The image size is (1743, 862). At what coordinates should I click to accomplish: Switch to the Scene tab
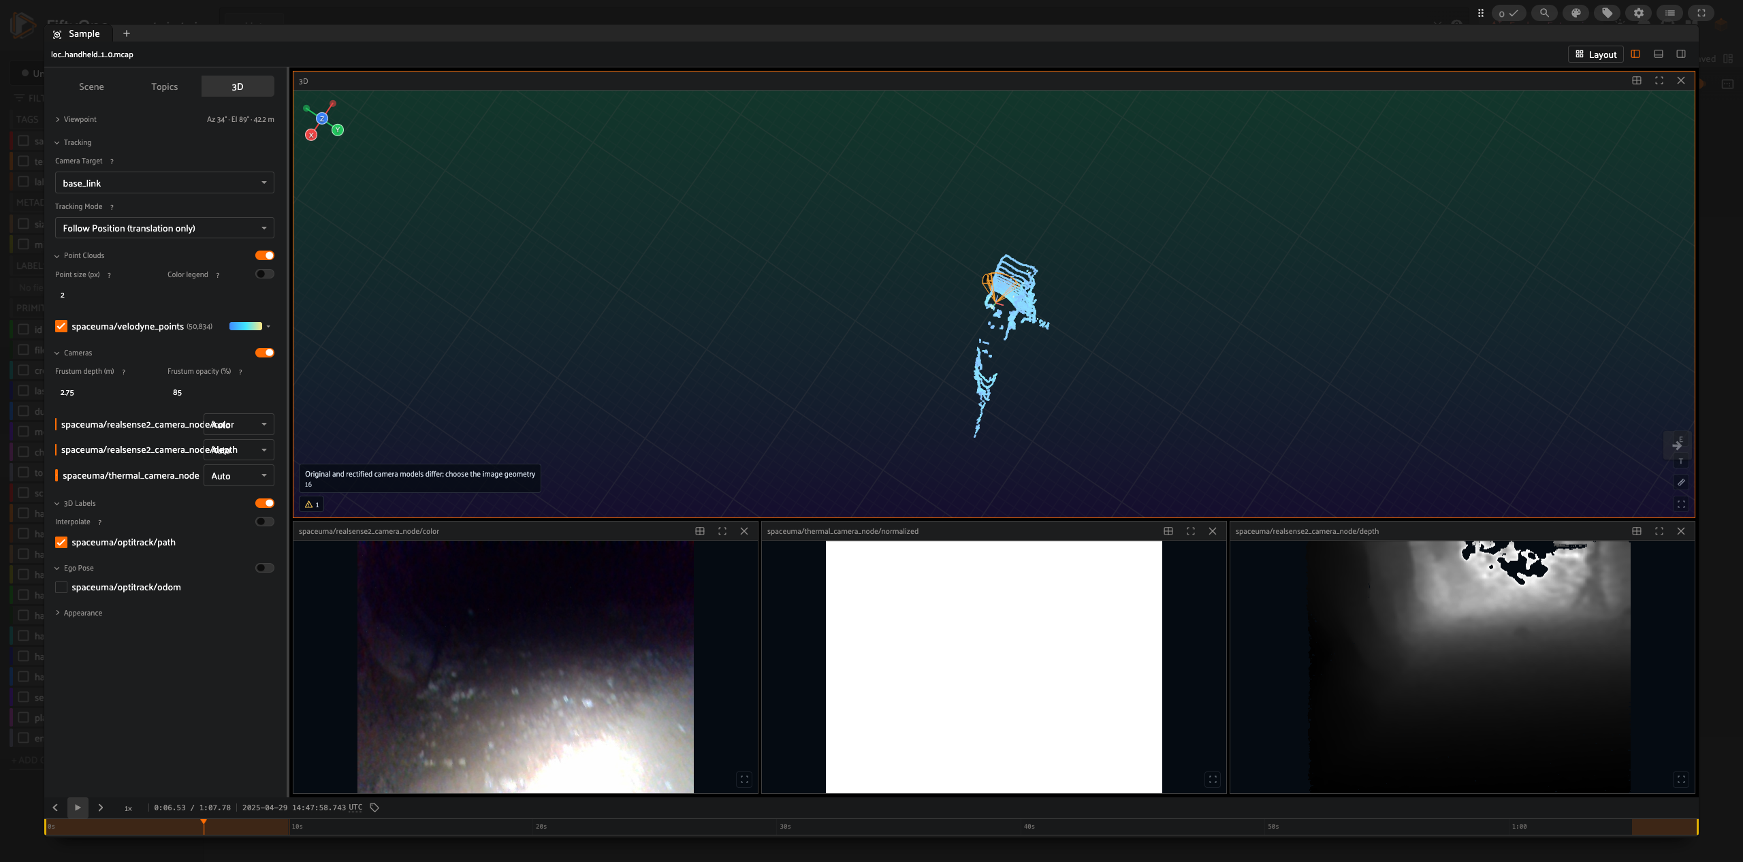click(91, 86)
